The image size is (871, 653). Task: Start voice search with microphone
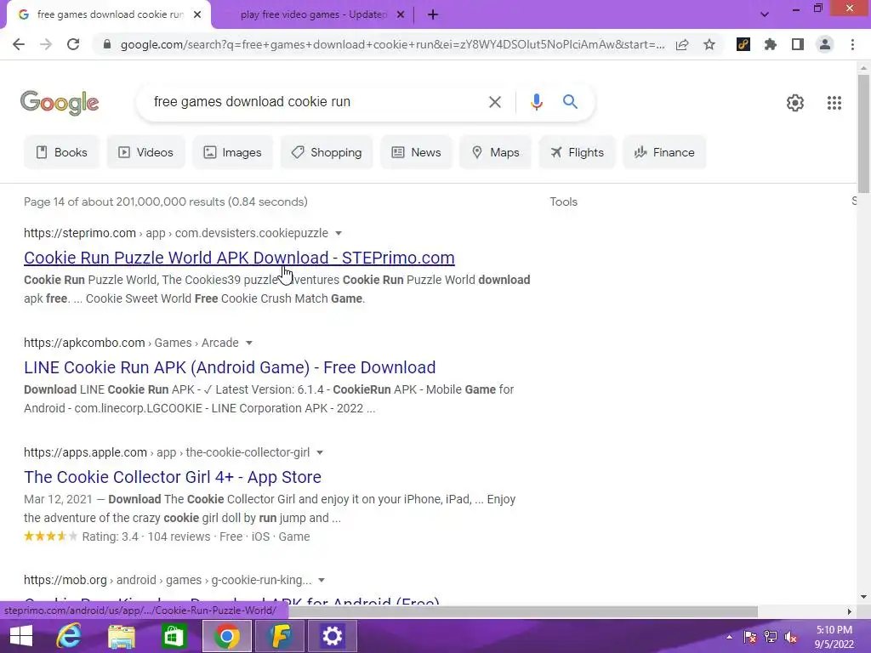click(536, 102)
